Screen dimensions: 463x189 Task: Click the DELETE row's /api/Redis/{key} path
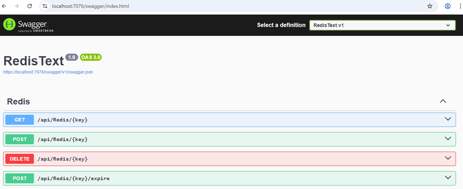pyautogui.click(x=62, y=159)
